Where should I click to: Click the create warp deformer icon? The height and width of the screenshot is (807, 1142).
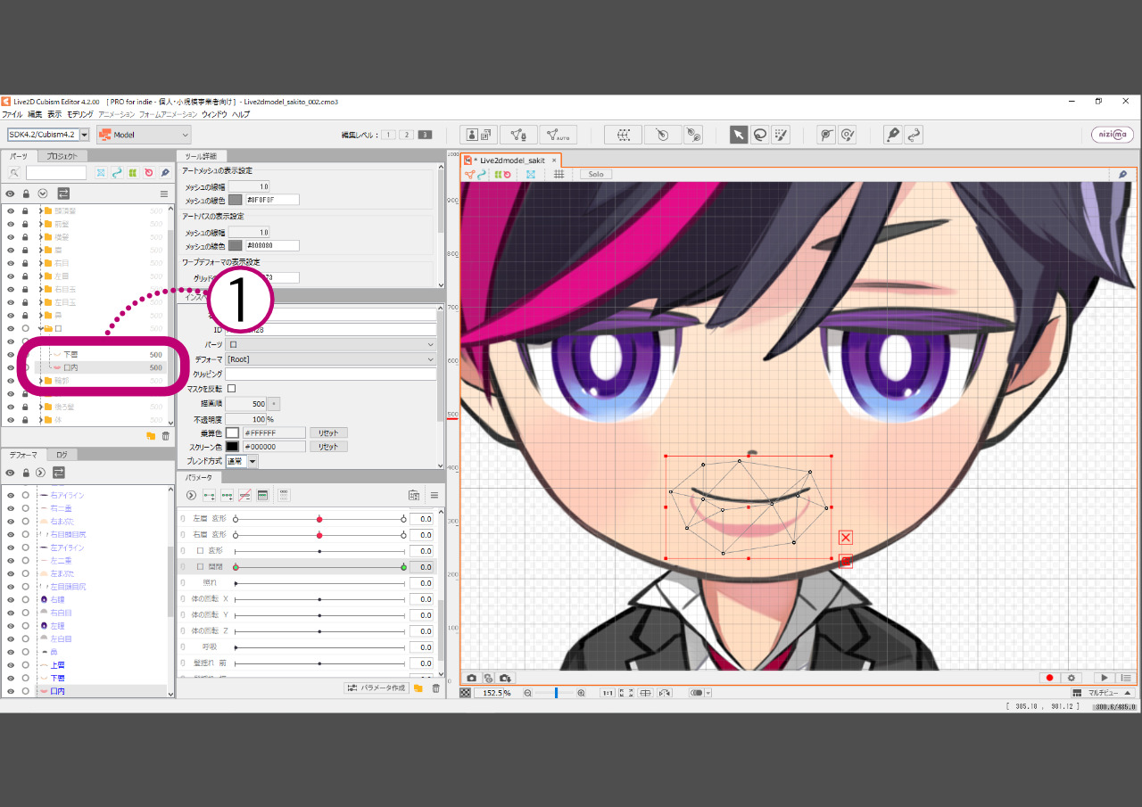pos(624,135)
